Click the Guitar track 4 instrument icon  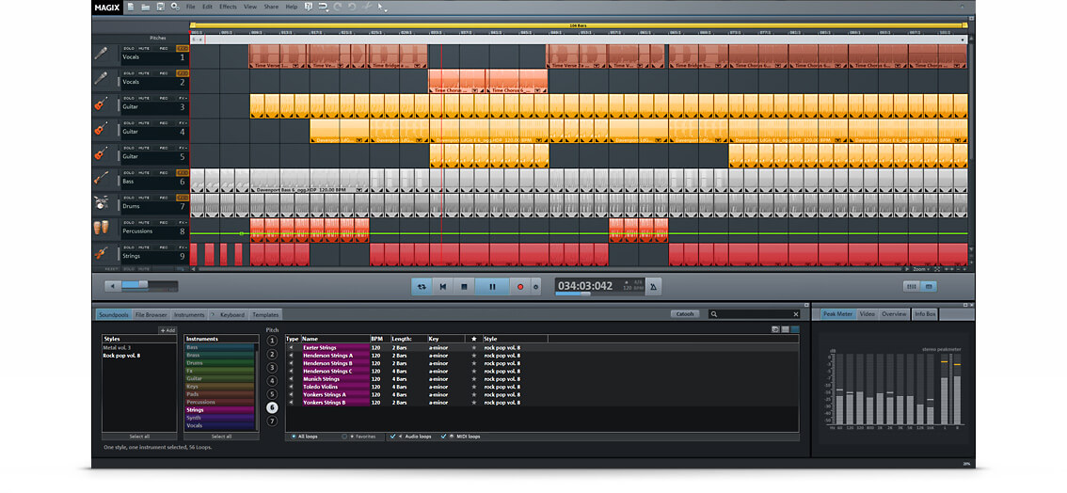[101, 130]
